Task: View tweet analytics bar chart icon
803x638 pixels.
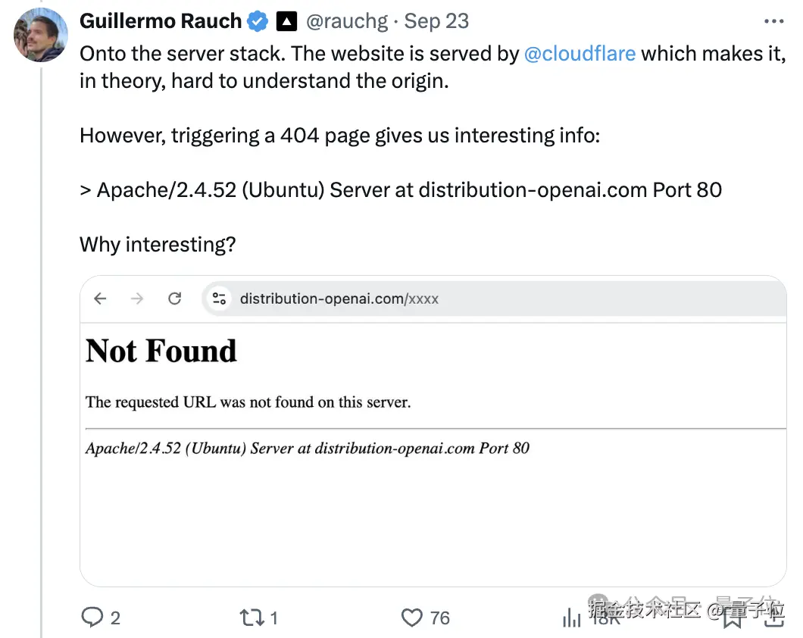Action: (x=571, y=618)
